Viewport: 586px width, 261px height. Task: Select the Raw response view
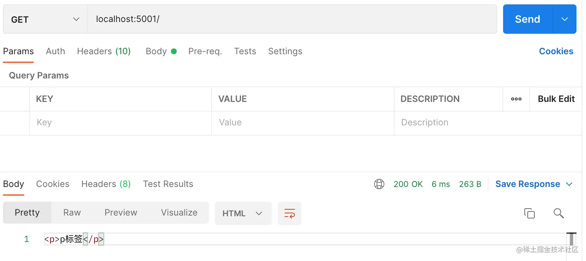point(72,213)
